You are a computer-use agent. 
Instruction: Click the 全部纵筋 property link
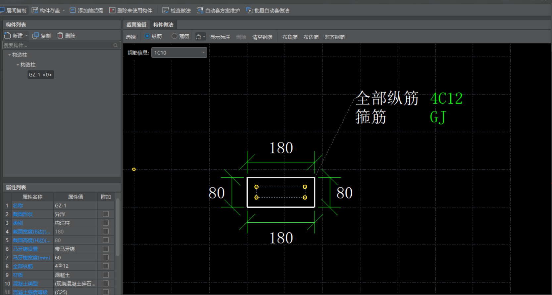[23, 266]
